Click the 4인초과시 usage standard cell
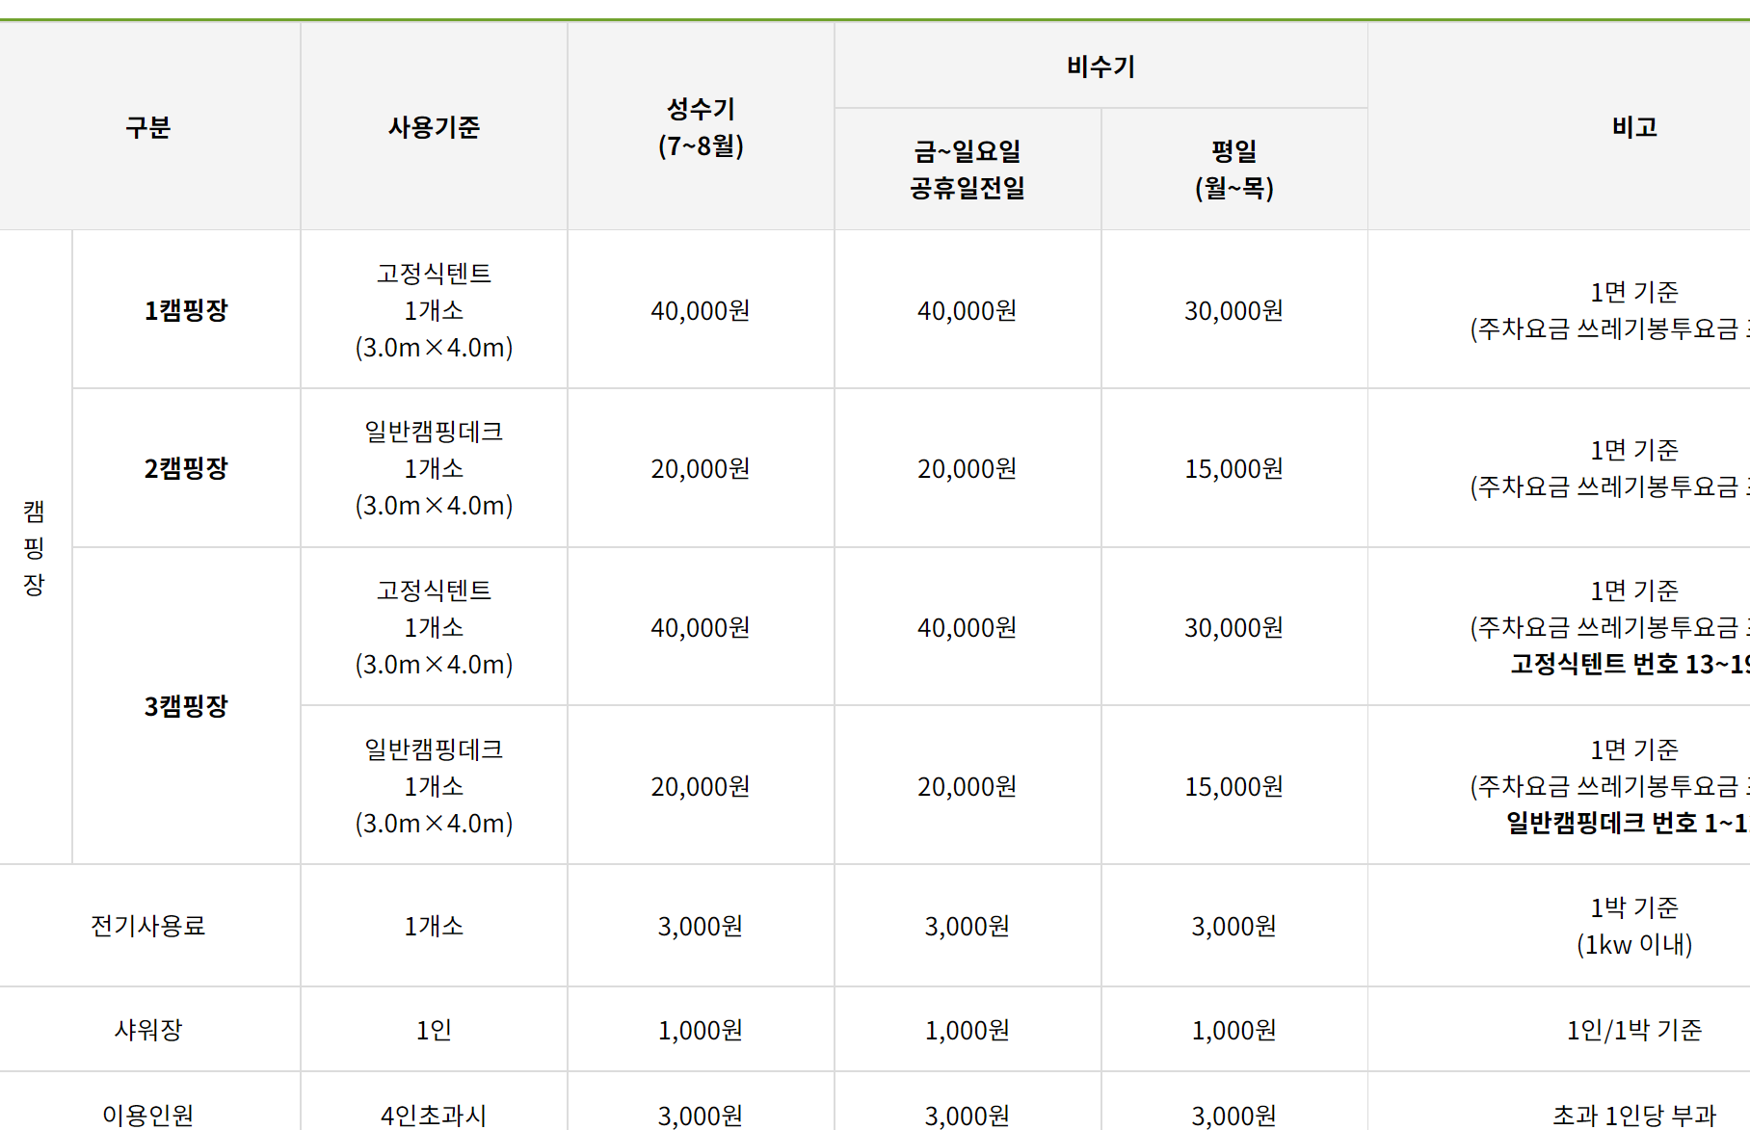Viewport: 1750px width, 1130px height. tap(434, 1115)
